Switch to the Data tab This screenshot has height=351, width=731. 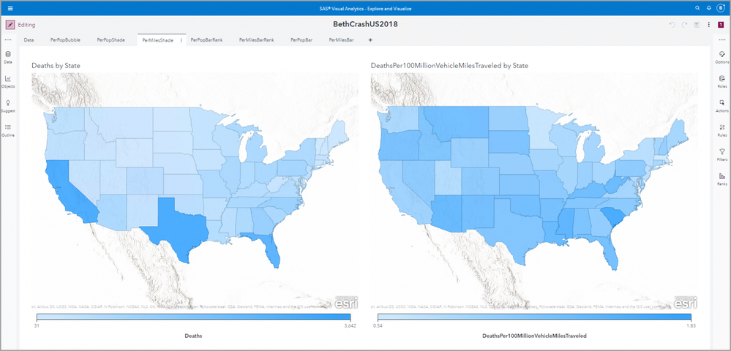point(29,40)
